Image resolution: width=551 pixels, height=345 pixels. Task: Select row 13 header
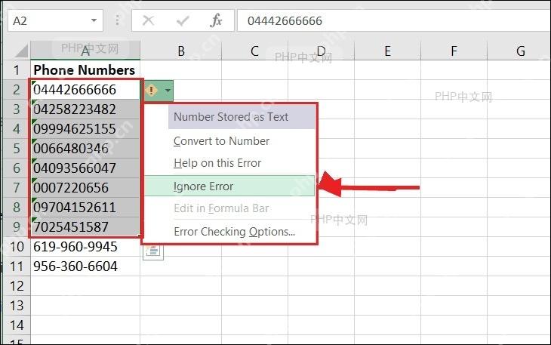click(17, 305)
